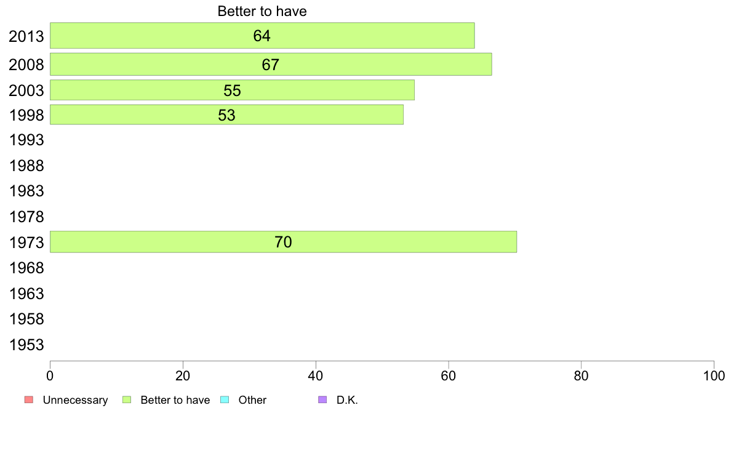
Task: Click the 1968 year axis label
Action: (x=26, y=268)
